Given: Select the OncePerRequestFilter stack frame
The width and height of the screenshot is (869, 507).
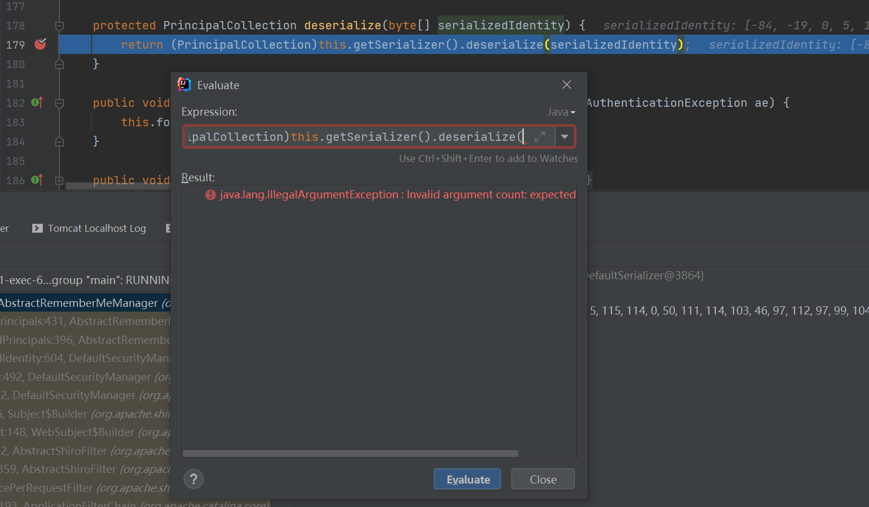Looking at the screenshot, I should (x=85, y=488).
